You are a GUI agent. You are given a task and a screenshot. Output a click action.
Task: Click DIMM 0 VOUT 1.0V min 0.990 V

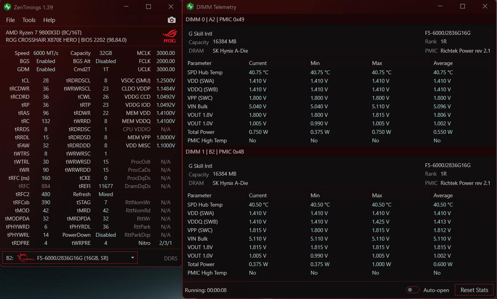point(319,123)
